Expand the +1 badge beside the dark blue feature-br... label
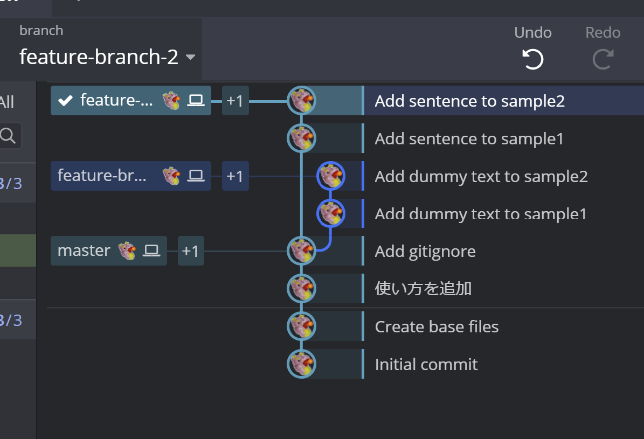Screen dimensions: 644x439 [x=235, y=176]
